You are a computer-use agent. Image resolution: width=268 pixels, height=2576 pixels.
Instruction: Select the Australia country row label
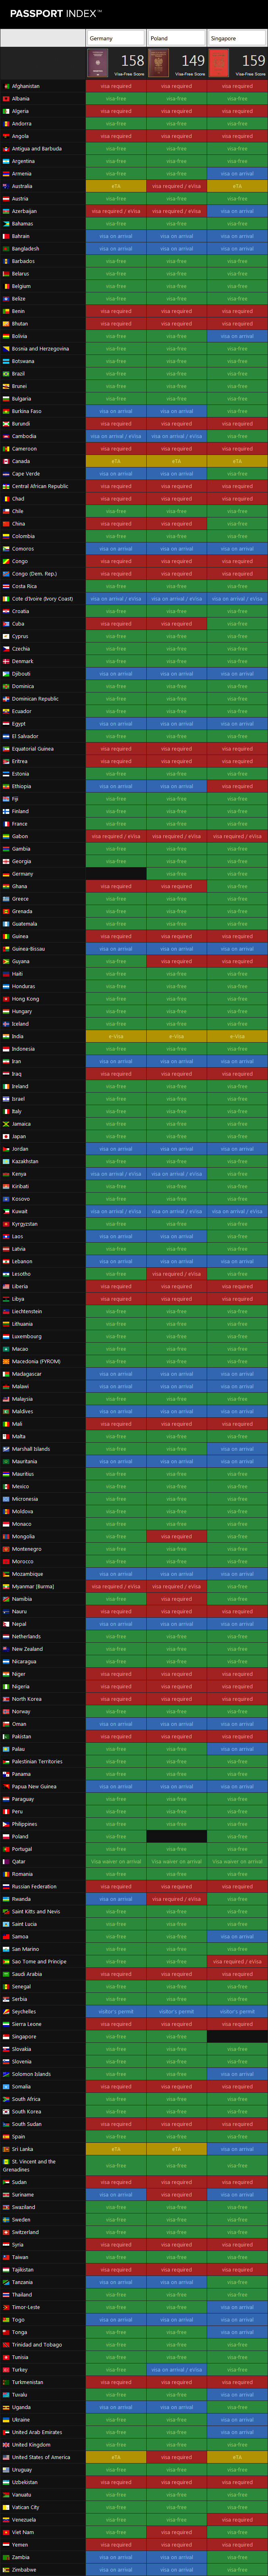22,186
